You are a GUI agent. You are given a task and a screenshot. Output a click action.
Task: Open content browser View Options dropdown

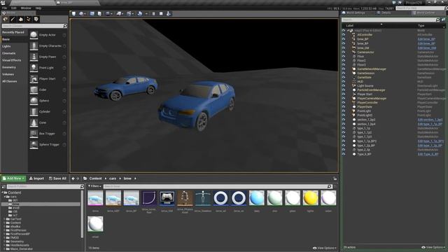(x=324, y=248)
